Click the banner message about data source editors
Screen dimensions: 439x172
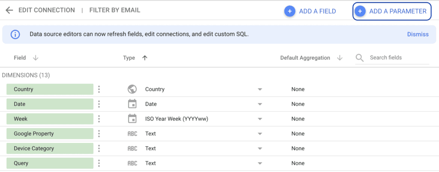139,34
